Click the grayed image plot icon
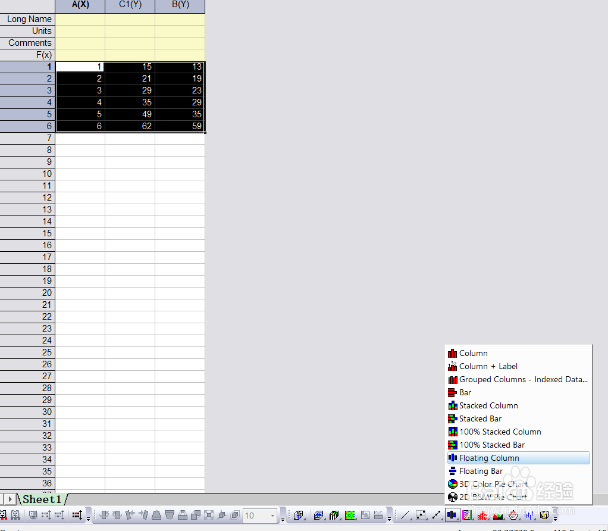The height and width of the screenshot is (531, 608). pyautogui.click(x=365, y=515)
